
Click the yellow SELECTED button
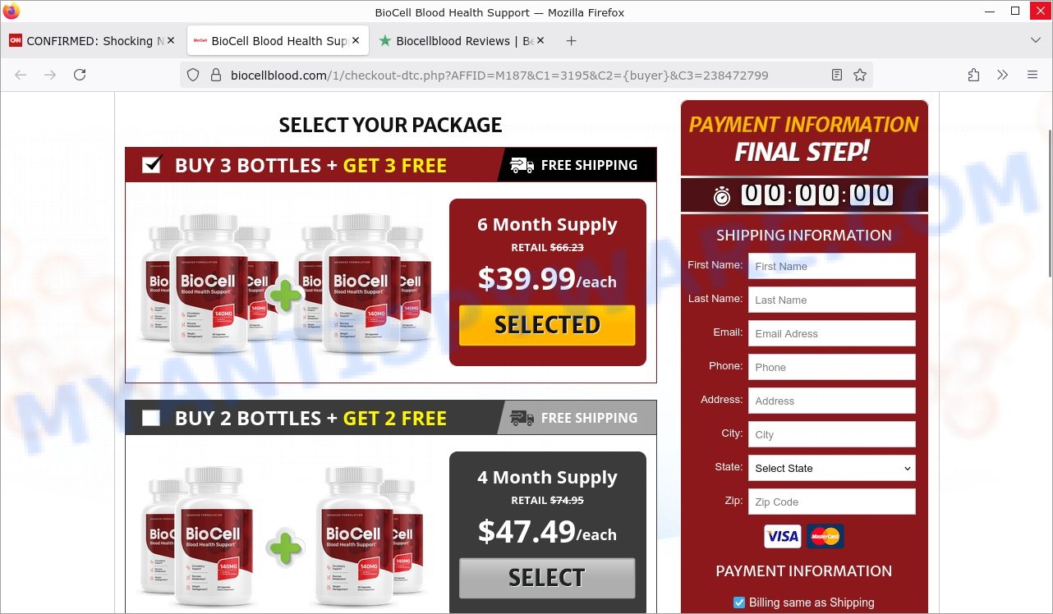pos(547,325)
